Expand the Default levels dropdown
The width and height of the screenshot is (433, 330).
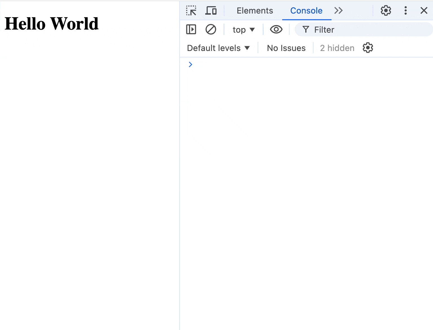218,48
